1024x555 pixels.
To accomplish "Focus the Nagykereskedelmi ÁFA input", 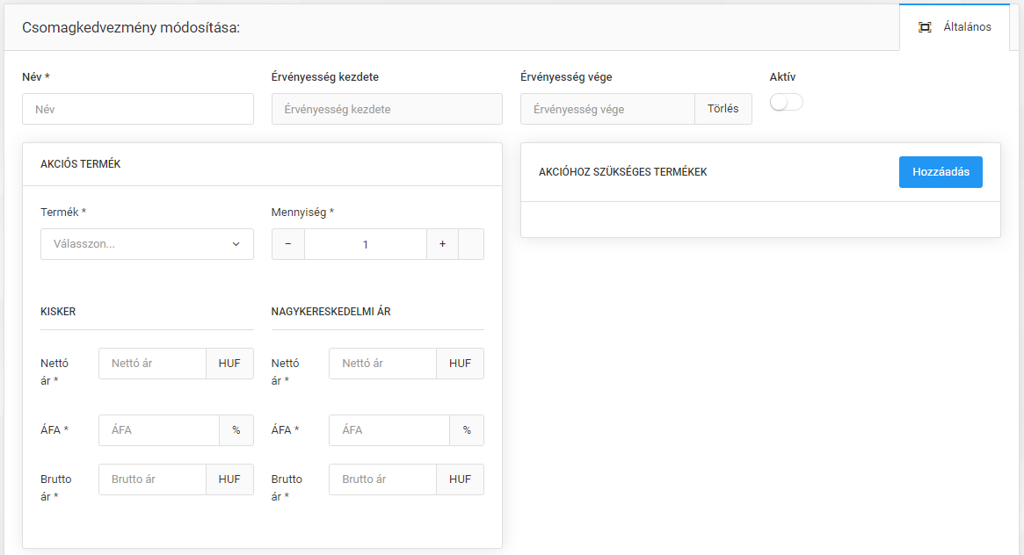I will pyautogui.click(x=389, y=430).
